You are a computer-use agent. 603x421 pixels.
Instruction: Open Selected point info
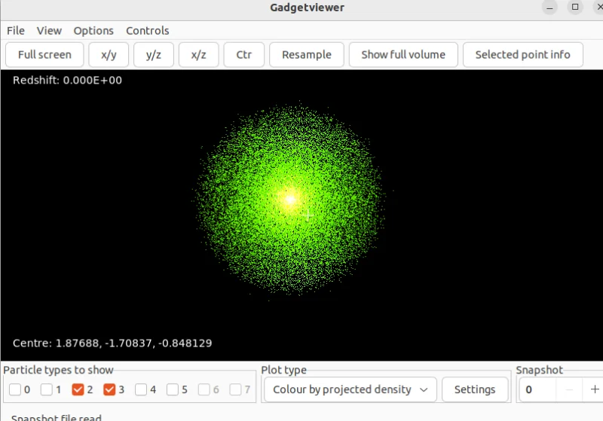point(522,54)
